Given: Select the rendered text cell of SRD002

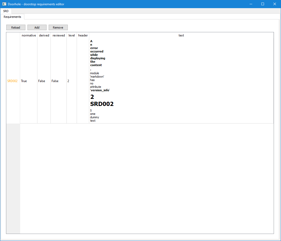Looking at the screenshot, I should pos(181,81).
